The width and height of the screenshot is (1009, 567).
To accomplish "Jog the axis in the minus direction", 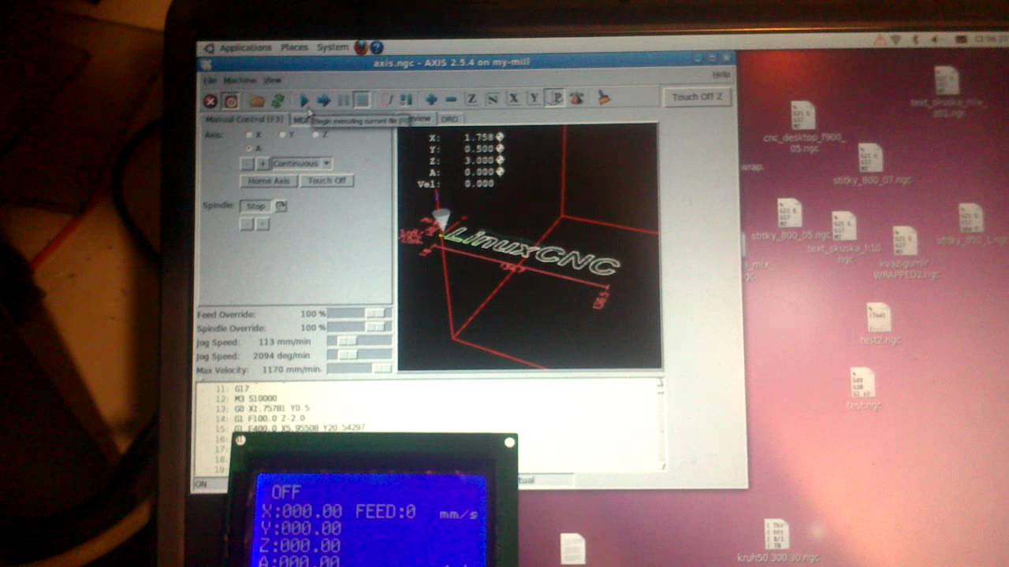I will [x=247, y=164].
